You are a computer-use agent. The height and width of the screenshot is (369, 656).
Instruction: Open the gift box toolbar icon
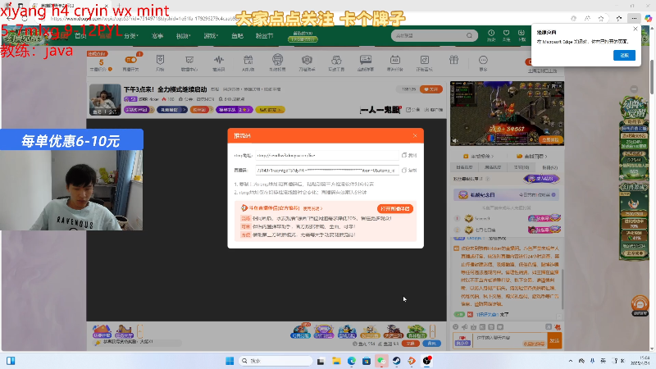[454, 60]
